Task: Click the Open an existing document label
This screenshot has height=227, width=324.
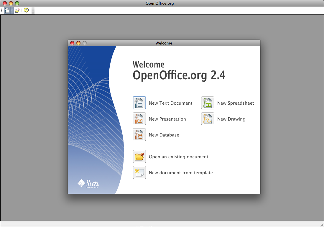Action: [178, 157]
